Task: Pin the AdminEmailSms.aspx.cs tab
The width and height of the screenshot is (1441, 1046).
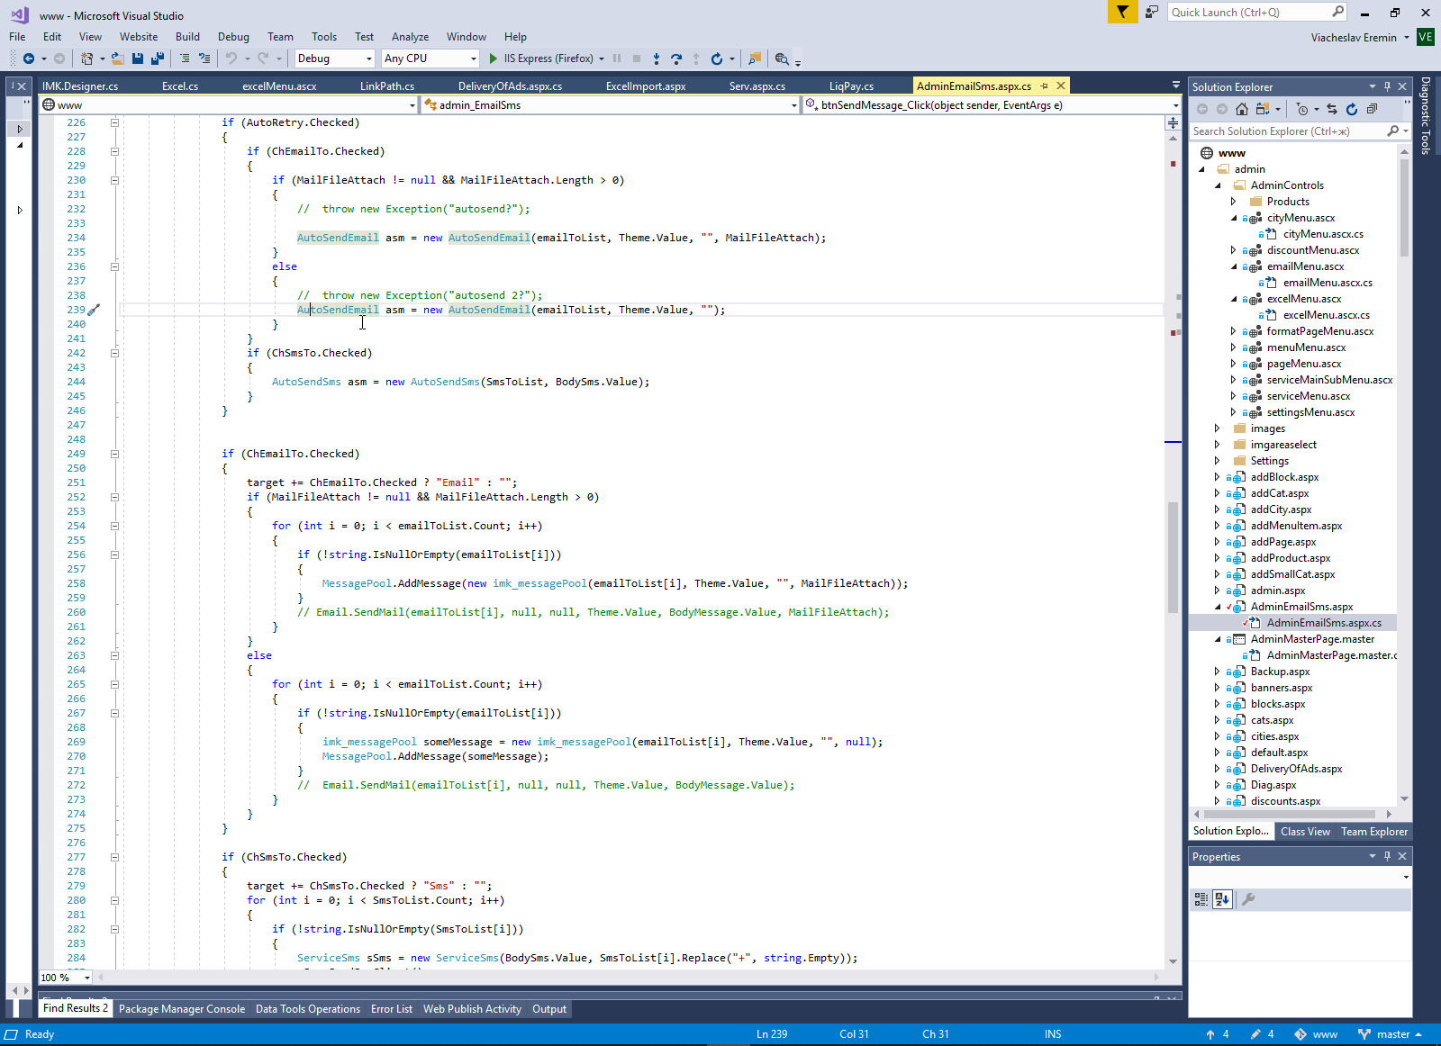Action: [x=1045, y=86]
